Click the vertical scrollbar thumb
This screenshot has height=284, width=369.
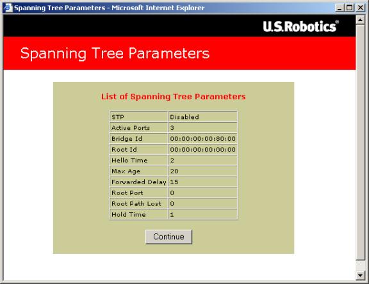pos(360,143)
